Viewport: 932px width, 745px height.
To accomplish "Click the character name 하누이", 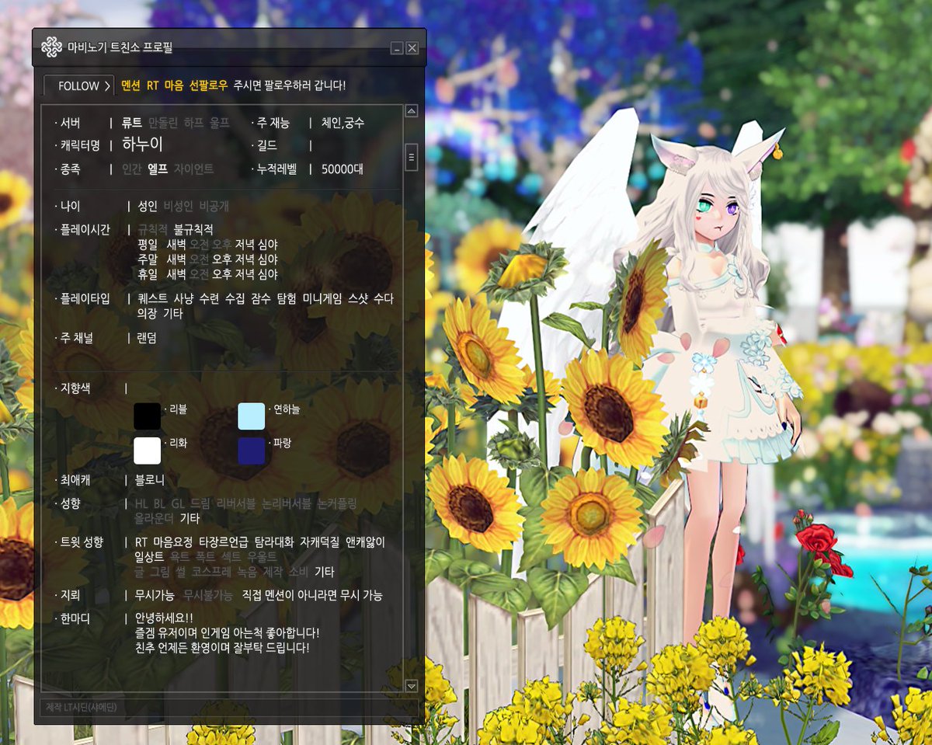I will (143, 144).
